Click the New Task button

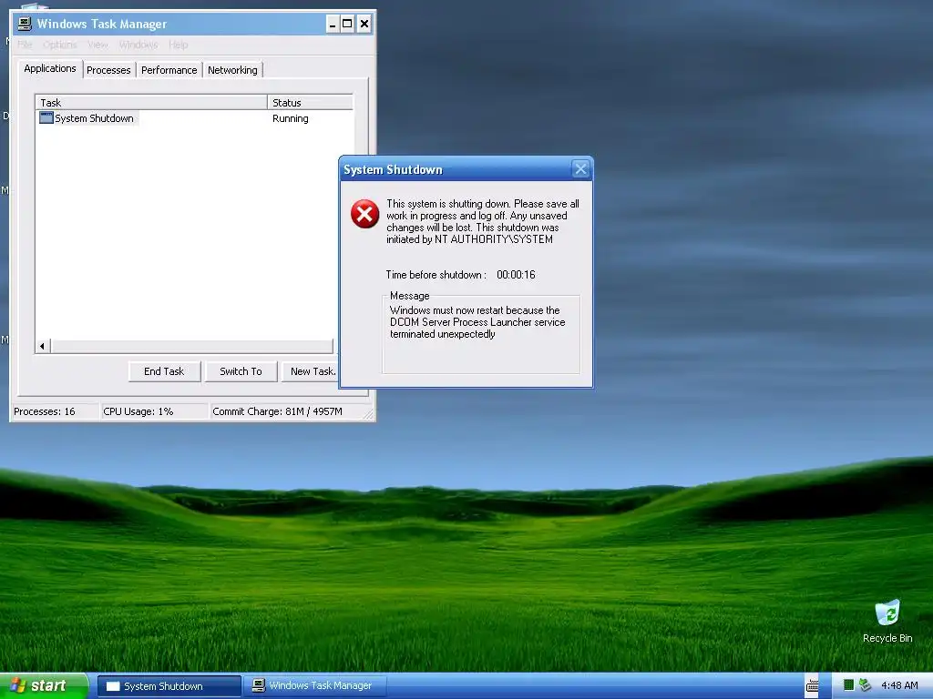311,371
